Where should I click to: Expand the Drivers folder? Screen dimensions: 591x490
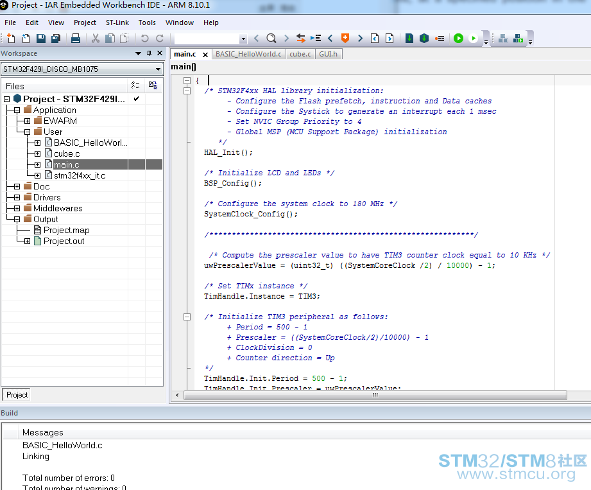click(x=17, y=198)
